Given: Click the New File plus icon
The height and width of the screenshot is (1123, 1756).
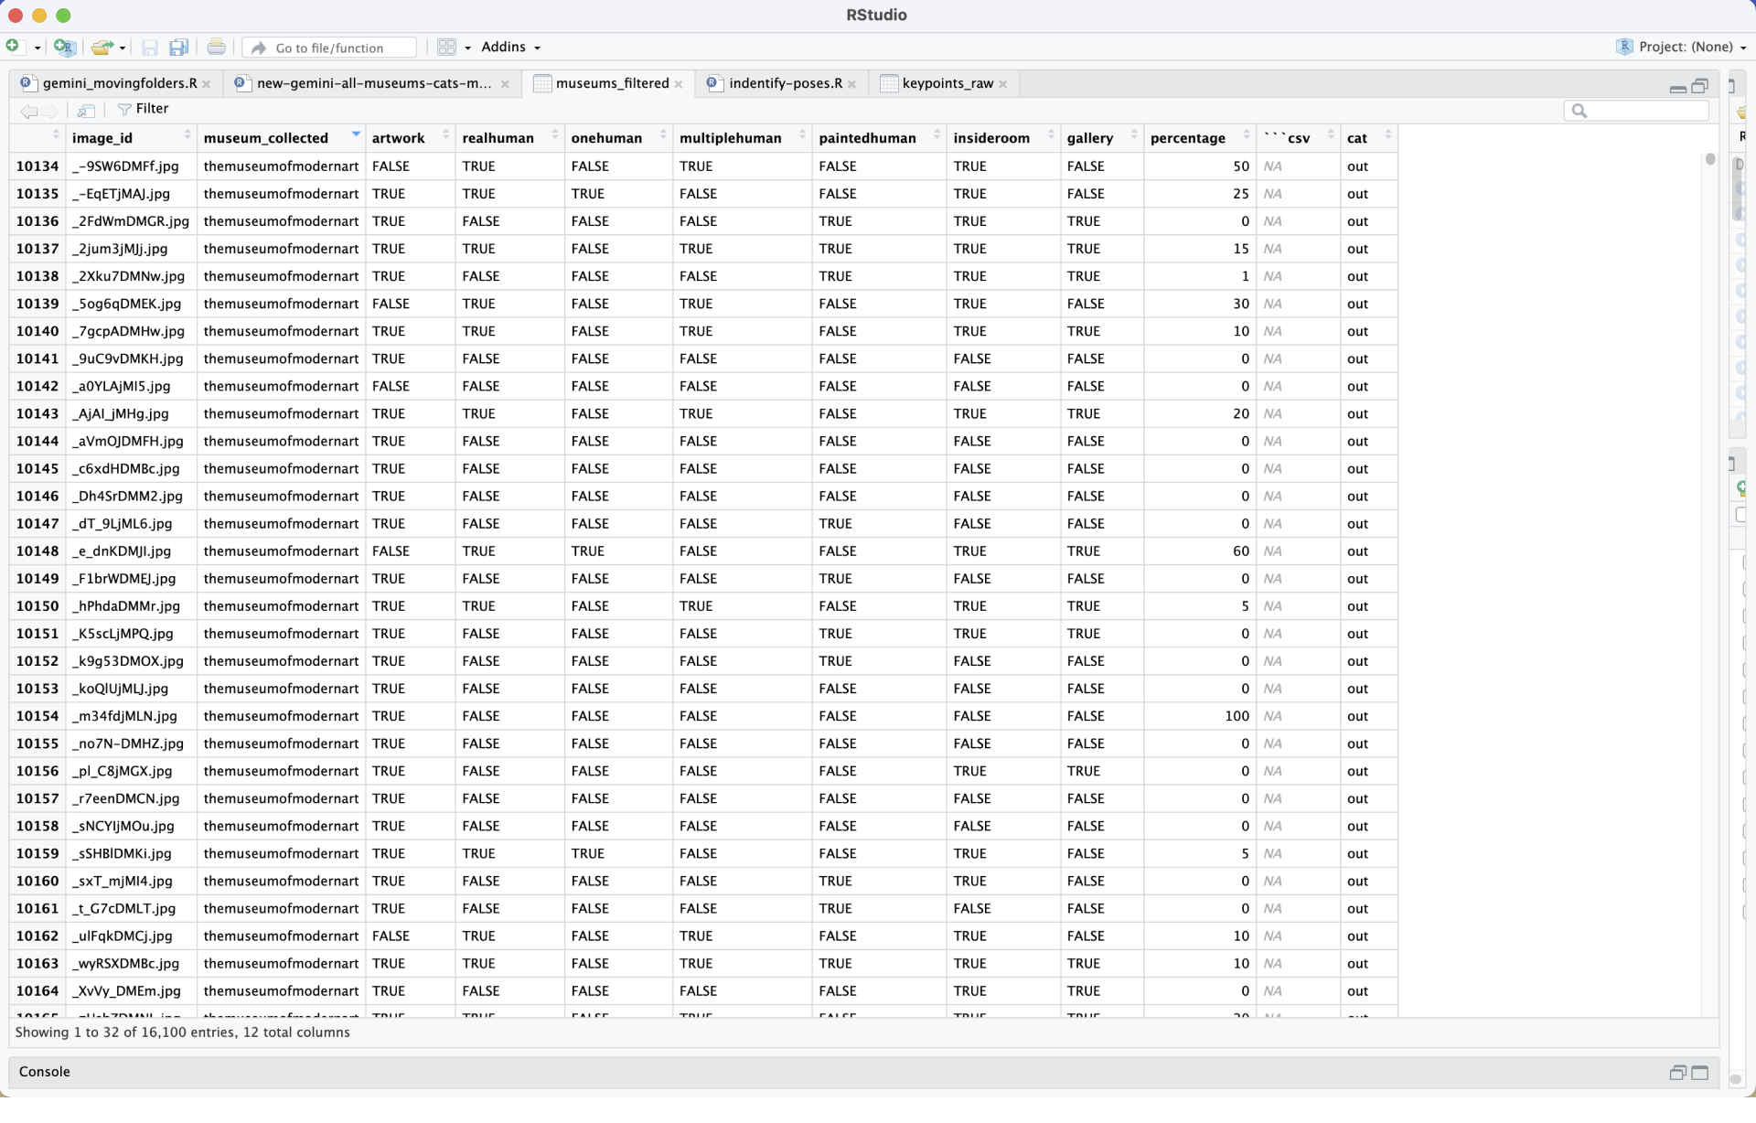Looking at the screenshot, I should click(x=13, y=47).
